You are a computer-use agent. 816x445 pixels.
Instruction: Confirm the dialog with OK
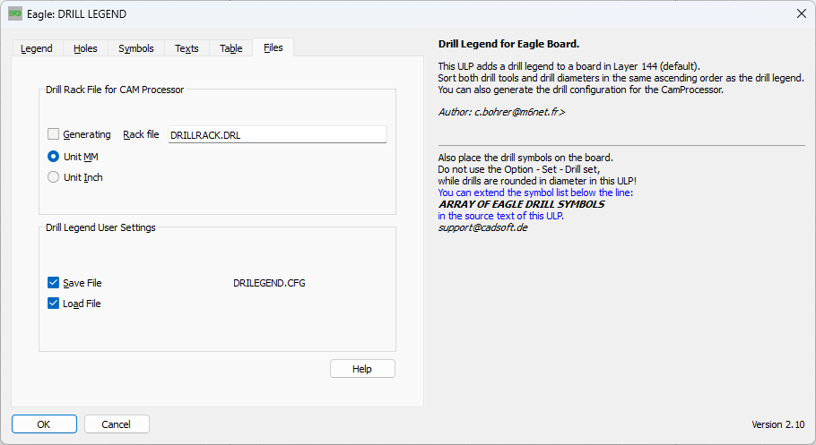point(44,424)
